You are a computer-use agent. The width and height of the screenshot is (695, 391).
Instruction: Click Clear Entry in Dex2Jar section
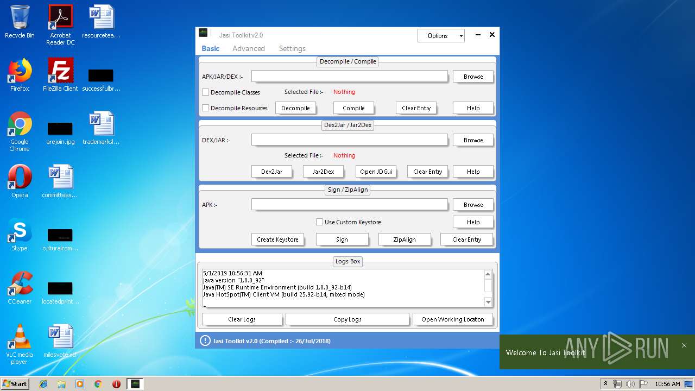[x=427, y=172]
